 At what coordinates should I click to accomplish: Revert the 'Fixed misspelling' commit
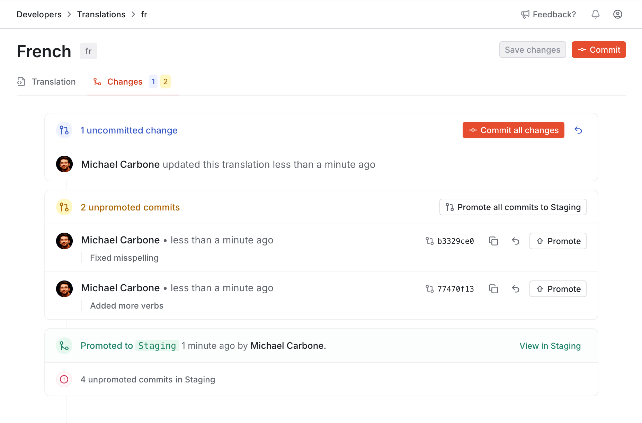516,241
